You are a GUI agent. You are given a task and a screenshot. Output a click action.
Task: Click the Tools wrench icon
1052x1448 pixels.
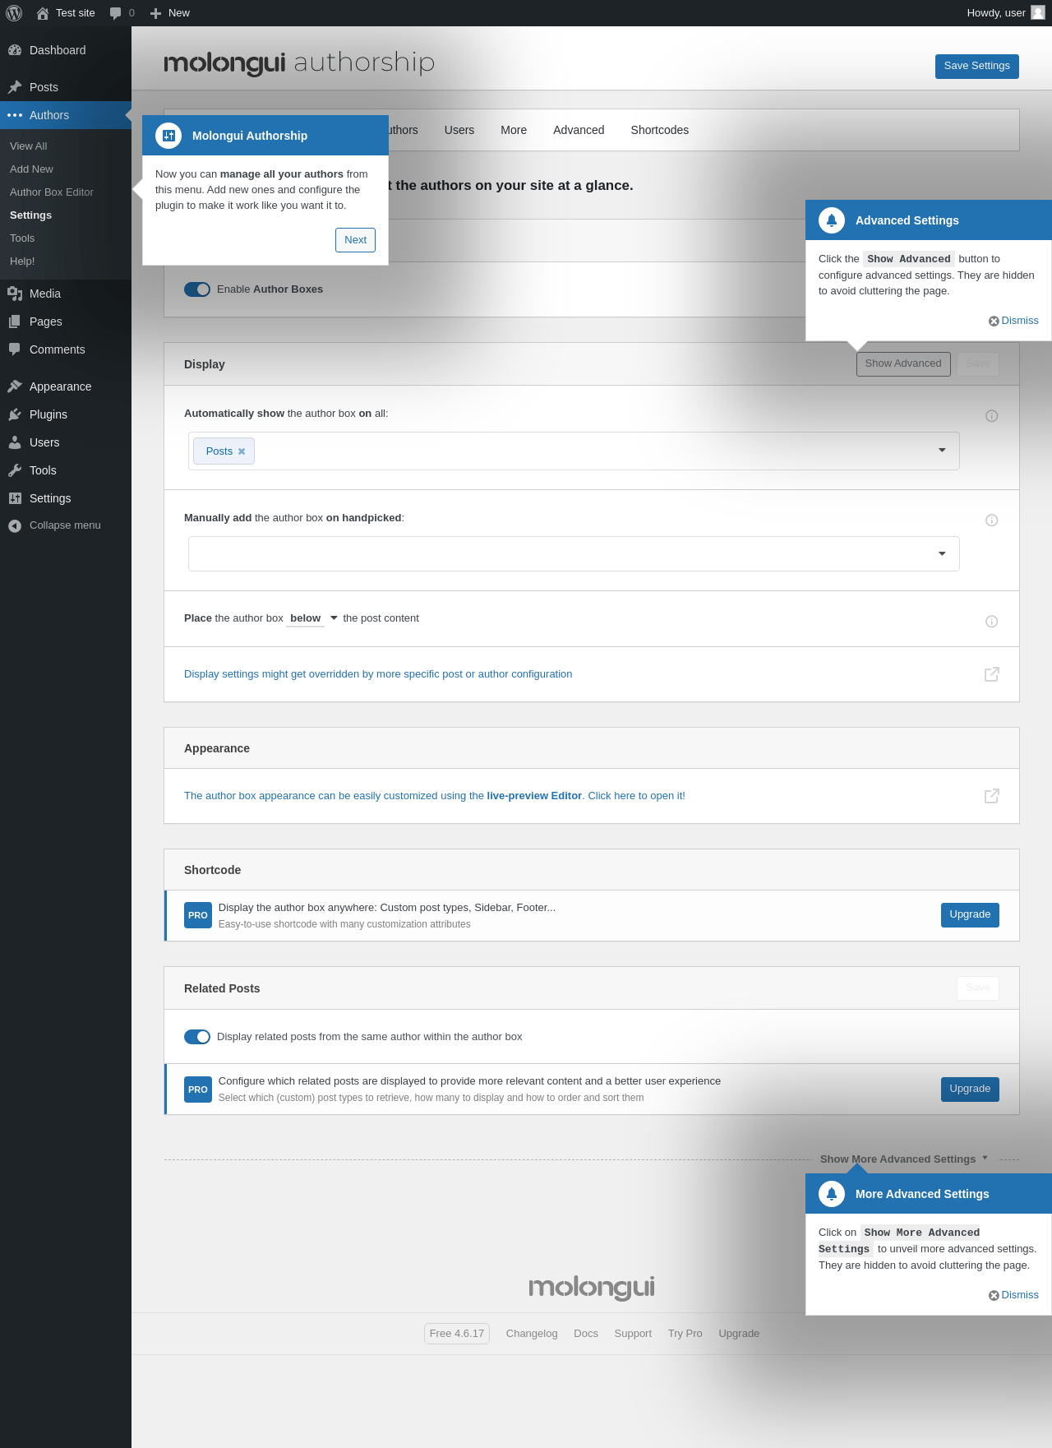15,470
